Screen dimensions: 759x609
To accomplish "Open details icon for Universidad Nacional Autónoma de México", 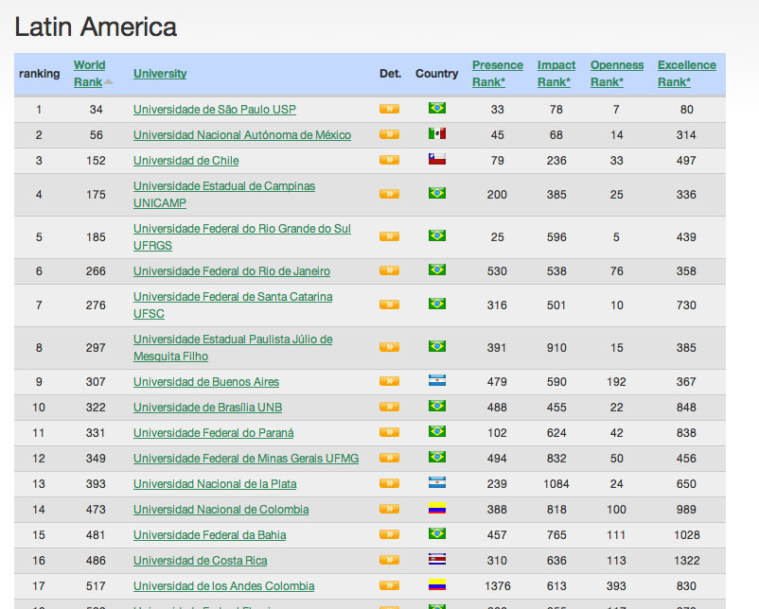I will (389, 134).
